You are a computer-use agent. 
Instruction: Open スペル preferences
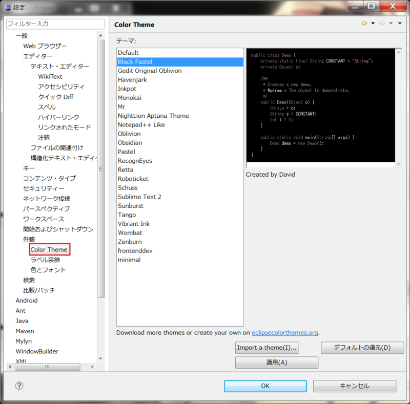pos(47,107)
